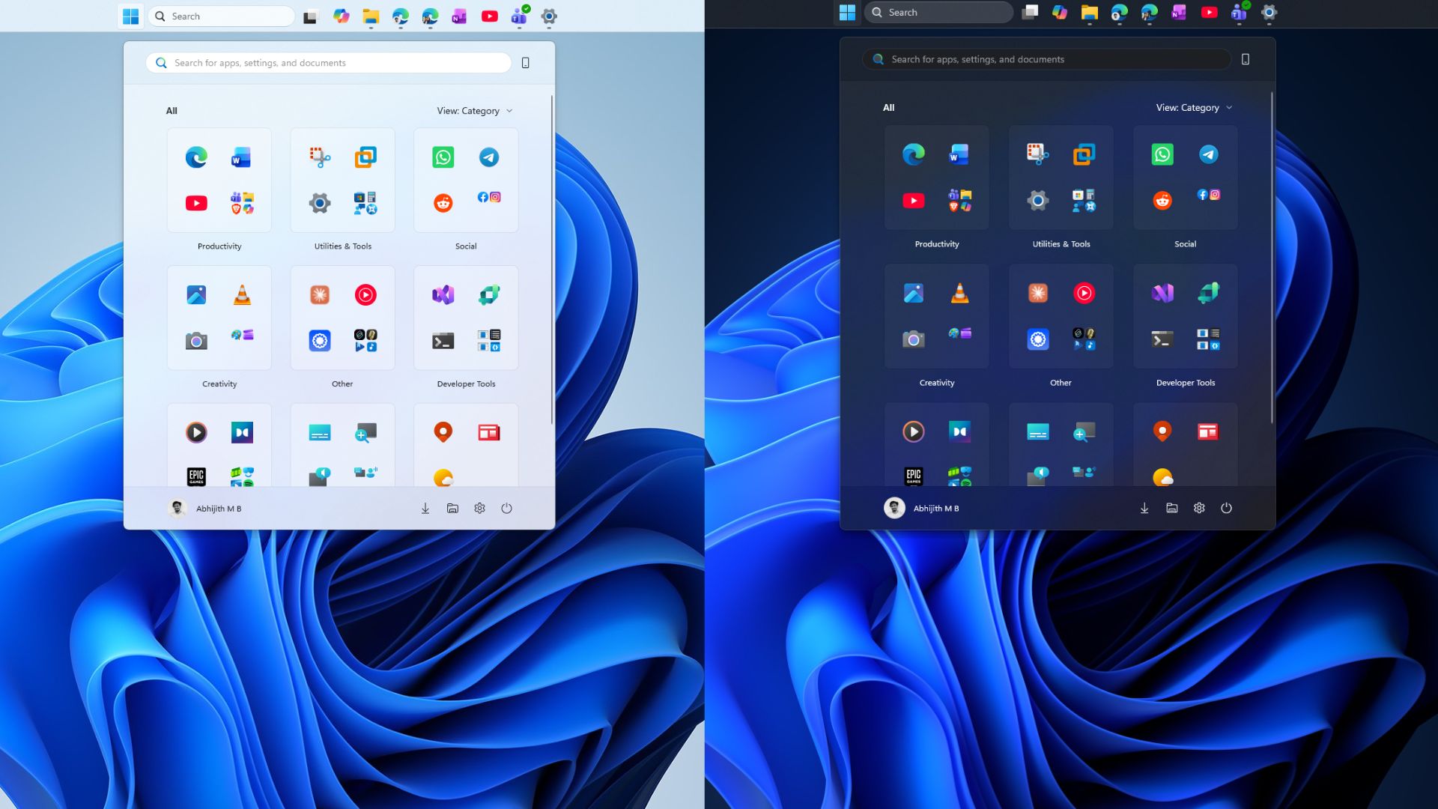Open File Explorer on light taskbar
Screen dimensions: 1438x809
371,16
